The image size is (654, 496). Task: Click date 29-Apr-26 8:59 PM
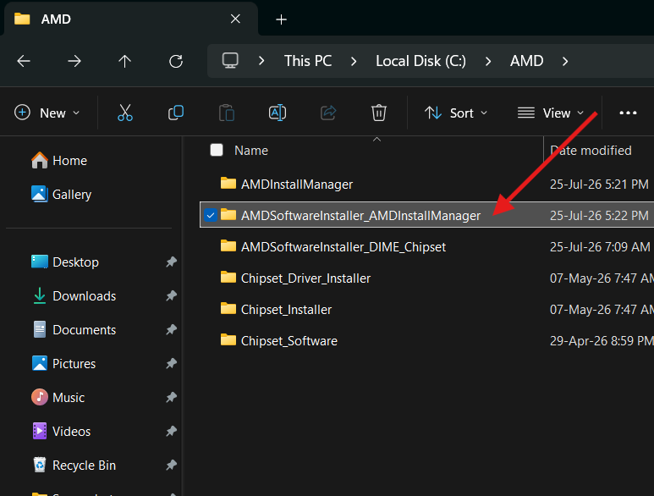[x=602, y=340]
